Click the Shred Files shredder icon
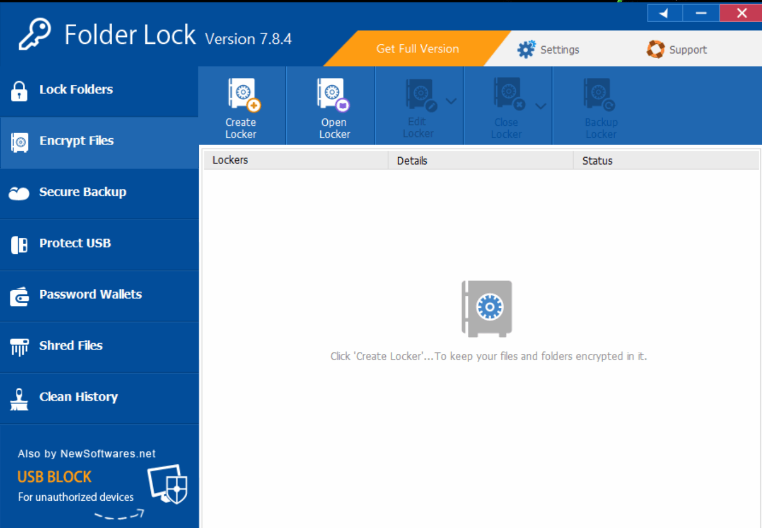This screenshot has height=528, width=762. coord(19,346)
